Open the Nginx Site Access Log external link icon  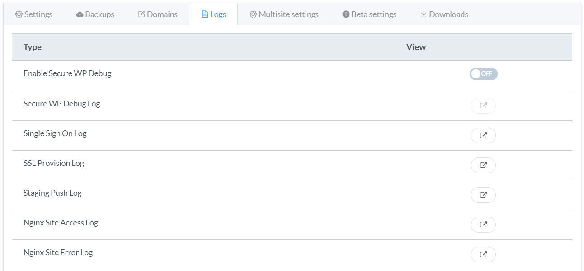[483, 225]
